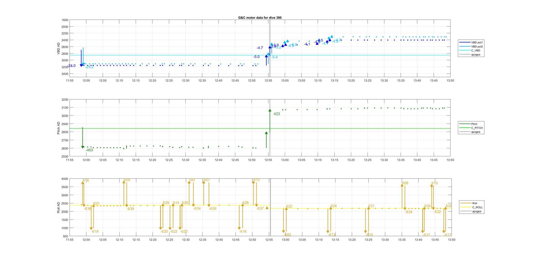Click the "3400" tick on the VBD axis

coord(65,74)
